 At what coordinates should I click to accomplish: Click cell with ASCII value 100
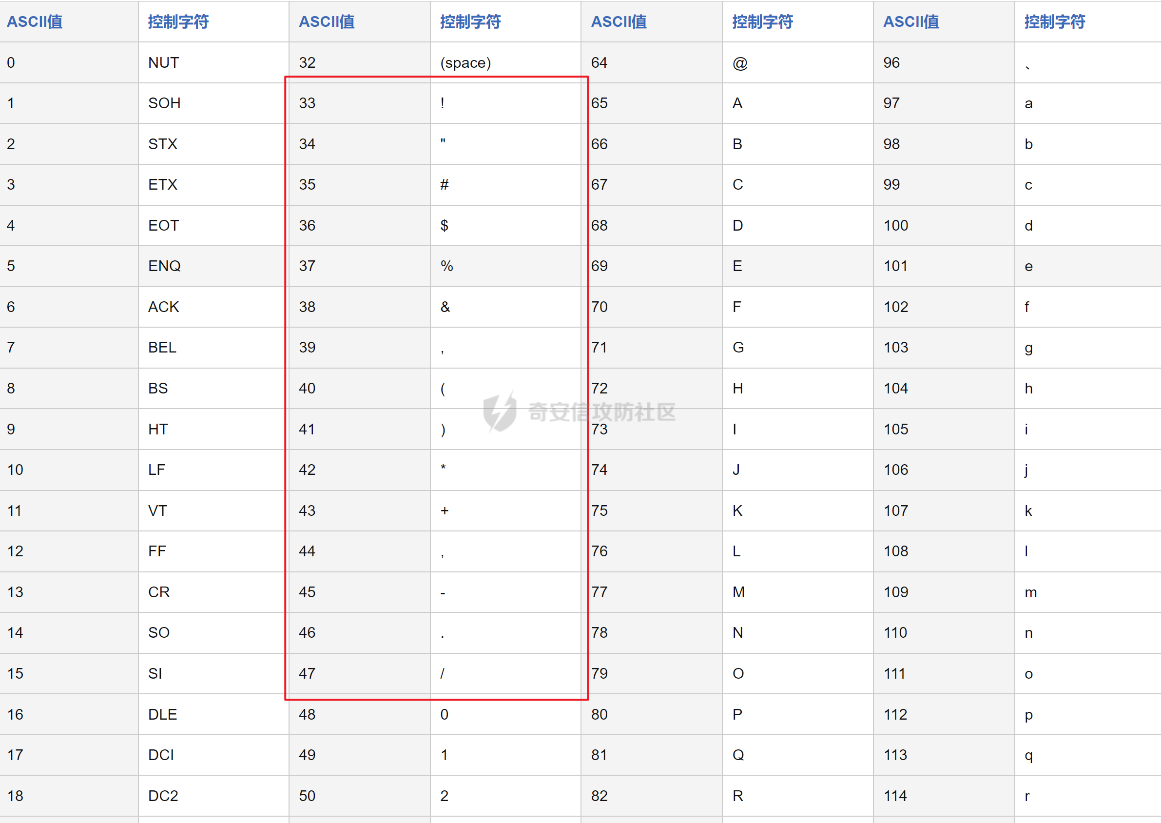pos(895,226)
